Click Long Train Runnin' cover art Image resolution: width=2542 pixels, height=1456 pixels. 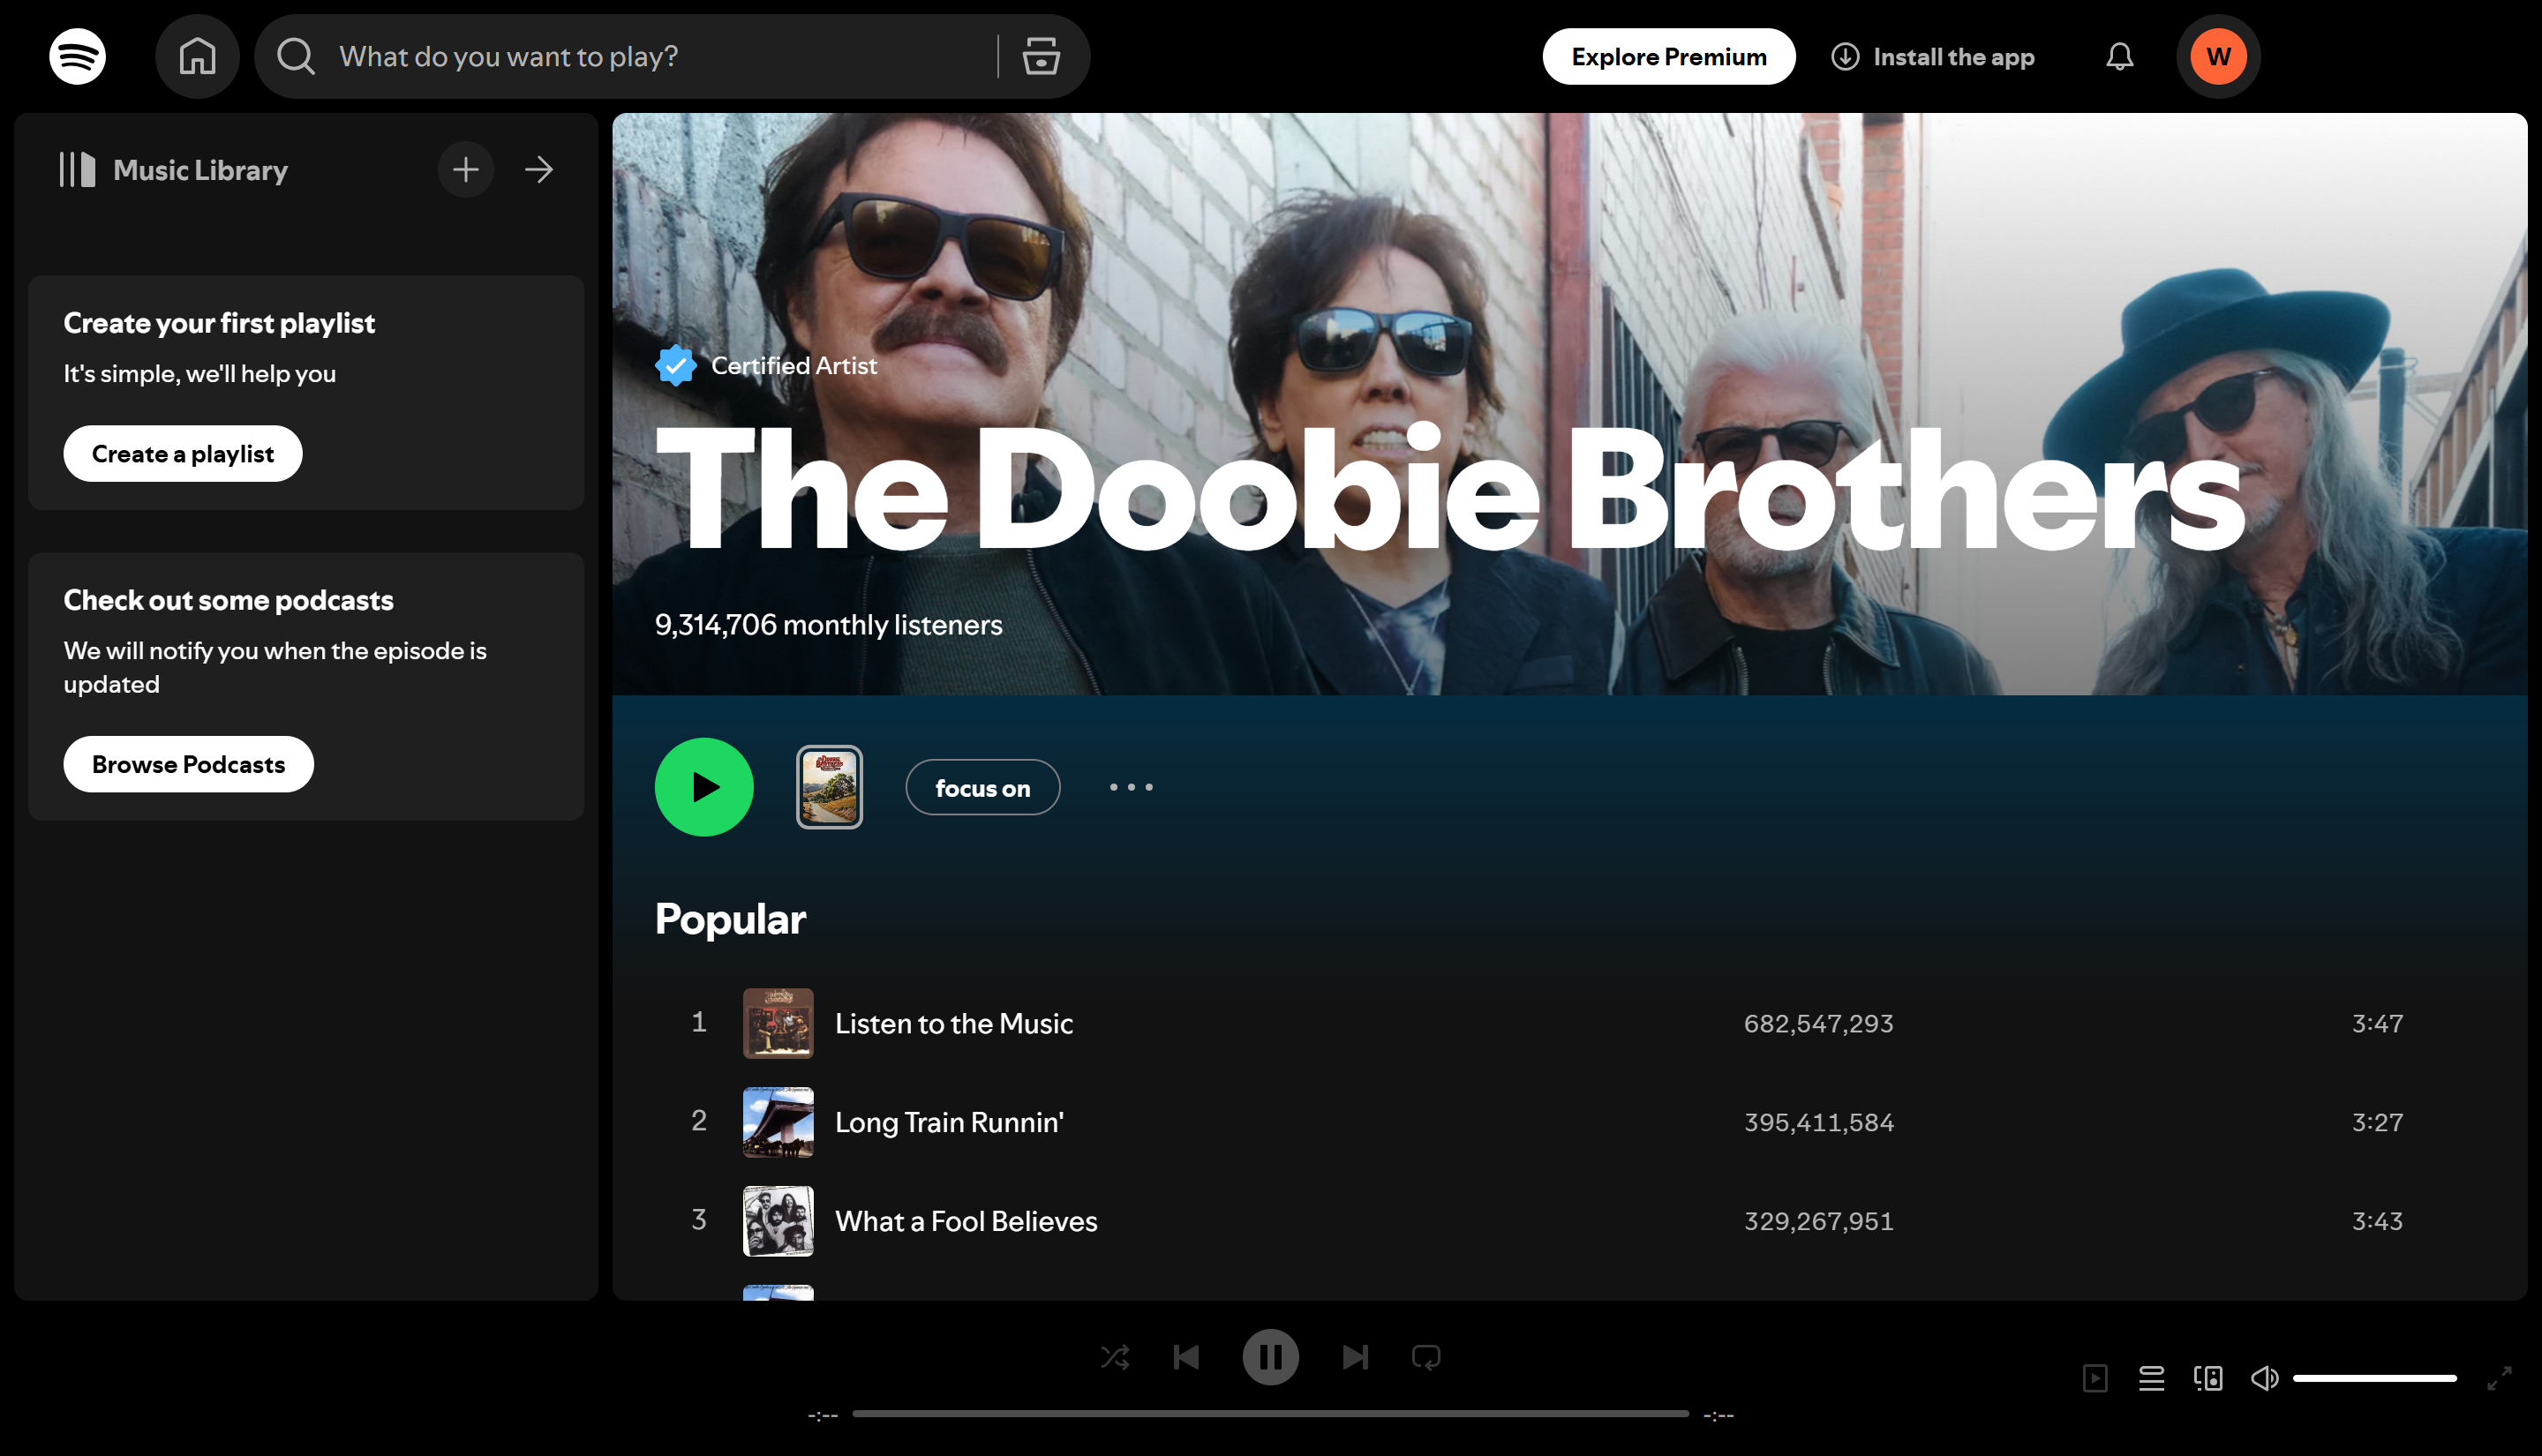click(778, 1122)
